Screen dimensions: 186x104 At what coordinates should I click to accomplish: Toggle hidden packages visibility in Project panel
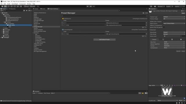[x=30, y=11]
